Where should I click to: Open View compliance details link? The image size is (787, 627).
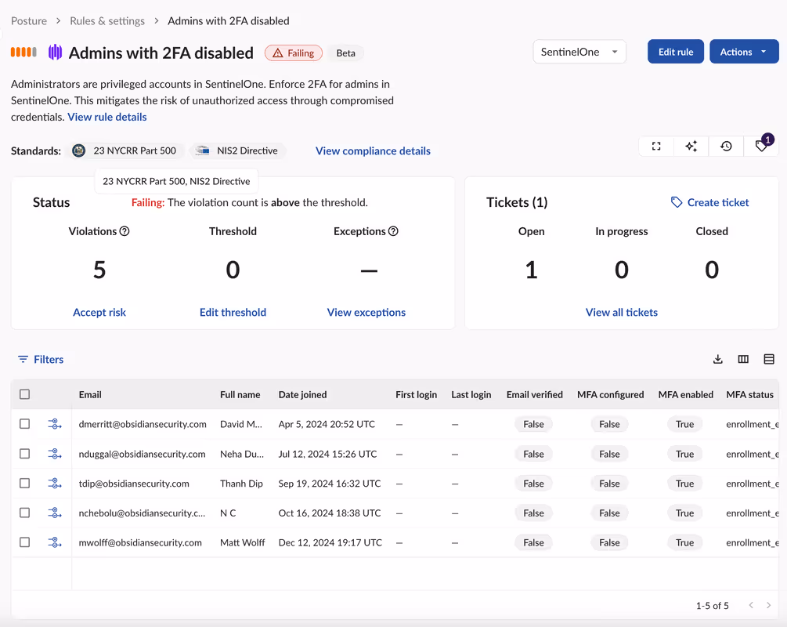click(x=373, y=151)
